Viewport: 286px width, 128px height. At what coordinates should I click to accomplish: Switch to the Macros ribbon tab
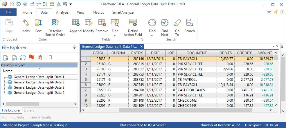98,12
